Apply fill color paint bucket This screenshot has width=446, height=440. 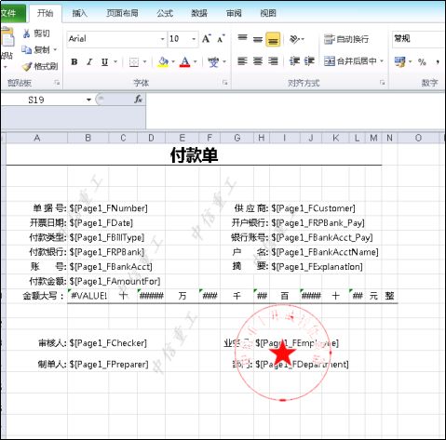(x=163, y=62)
